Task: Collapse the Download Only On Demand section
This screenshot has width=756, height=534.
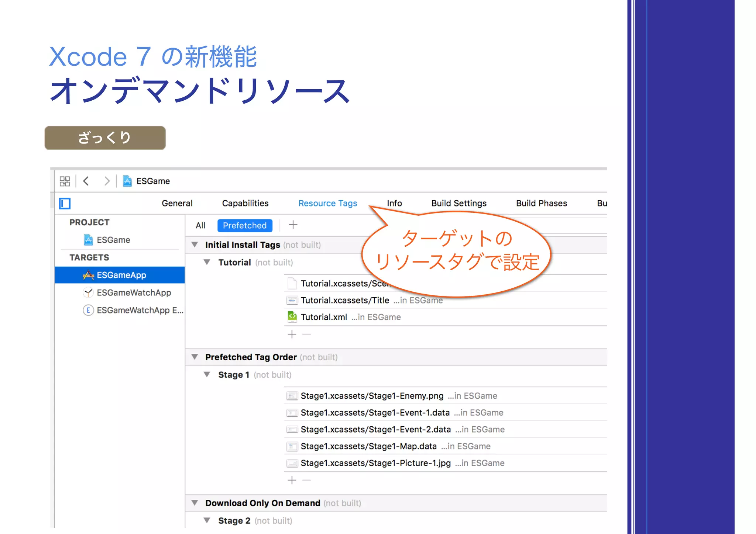Action: [195, 503]
